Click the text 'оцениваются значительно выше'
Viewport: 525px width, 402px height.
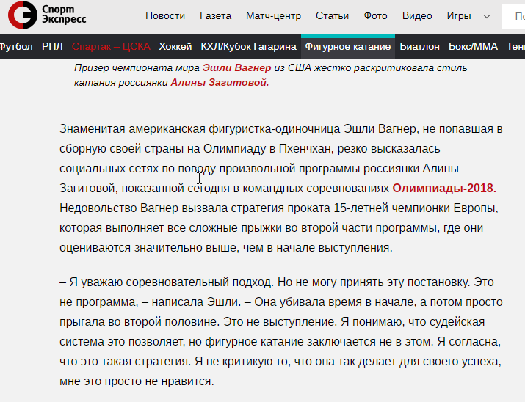[150, 247]
